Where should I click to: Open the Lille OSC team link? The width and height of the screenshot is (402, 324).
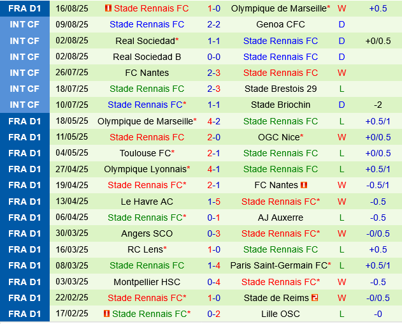click(x=280, y=314)
